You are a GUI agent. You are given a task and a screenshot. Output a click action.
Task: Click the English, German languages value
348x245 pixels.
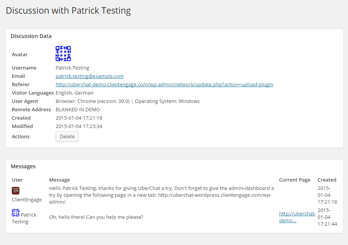click(74, 93)
